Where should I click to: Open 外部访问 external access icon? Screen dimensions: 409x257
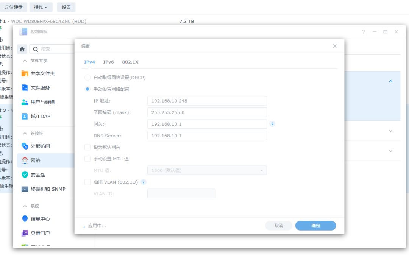click(x=25, y=146)
